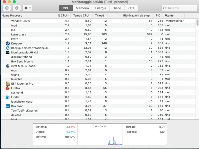Click the quit process X button
The width and height of the screenshot is (199, 149).
[x=7, y=8]
